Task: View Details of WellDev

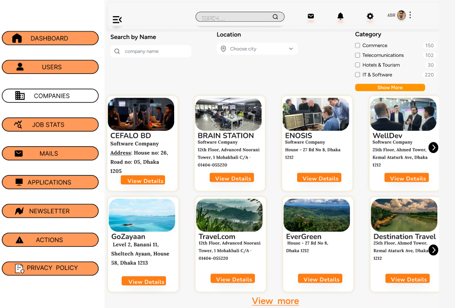Action: click(x=407, y=178)
